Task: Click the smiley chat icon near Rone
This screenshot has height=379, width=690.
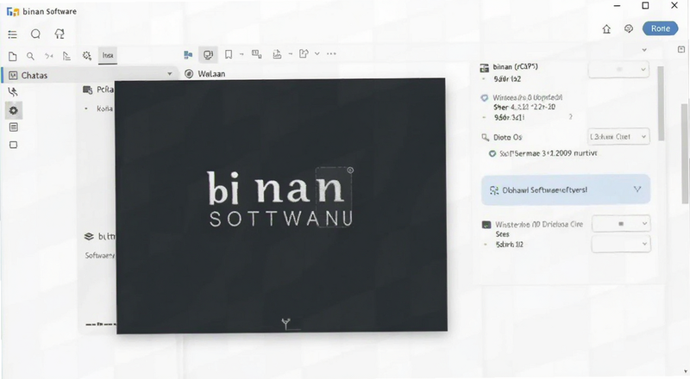Action: click(x=629, y=28)
